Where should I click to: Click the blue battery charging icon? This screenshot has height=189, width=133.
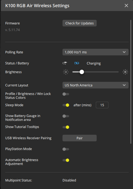pyautogui.click(x=77, y=63)
